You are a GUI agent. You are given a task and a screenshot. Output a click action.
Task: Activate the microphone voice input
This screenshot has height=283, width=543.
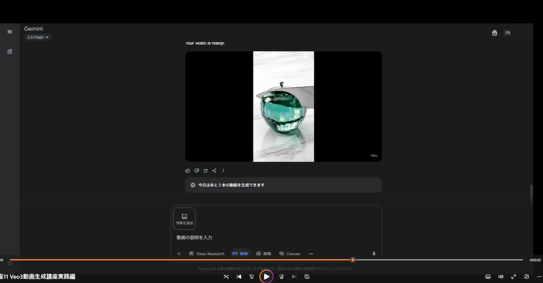[x=374, y=254]
